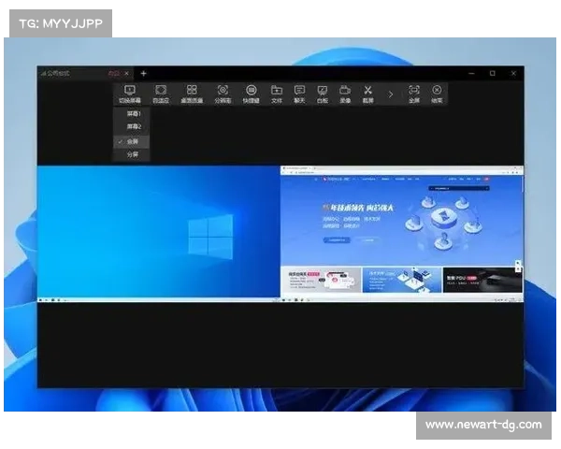Image resolution: width=561 pixels, height=449 pixels.
Task: Open the 切换屏幕 switch screen tool
Action: (130, 94)
